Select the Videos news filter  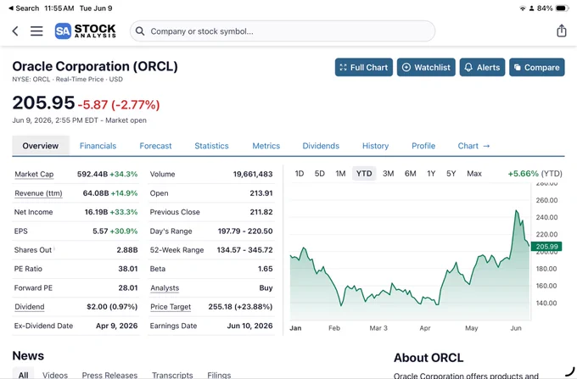coord(55,375)
